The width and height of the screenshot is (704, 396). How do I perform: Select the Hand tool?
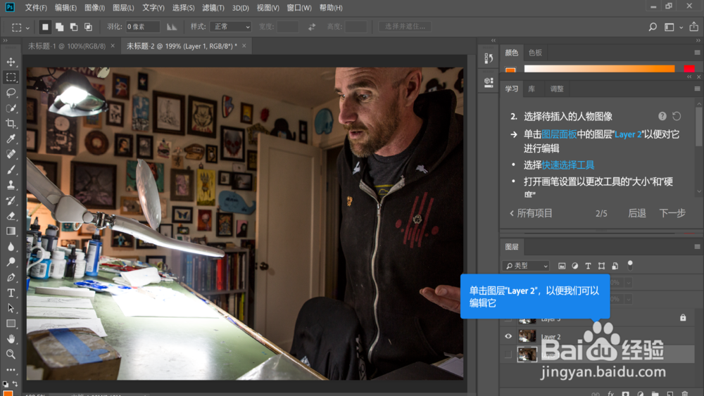[11, 339]
